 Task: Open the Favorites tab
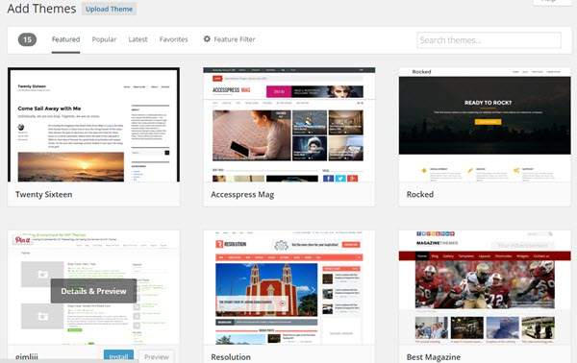pyautogui.click(x=173, y=39)
